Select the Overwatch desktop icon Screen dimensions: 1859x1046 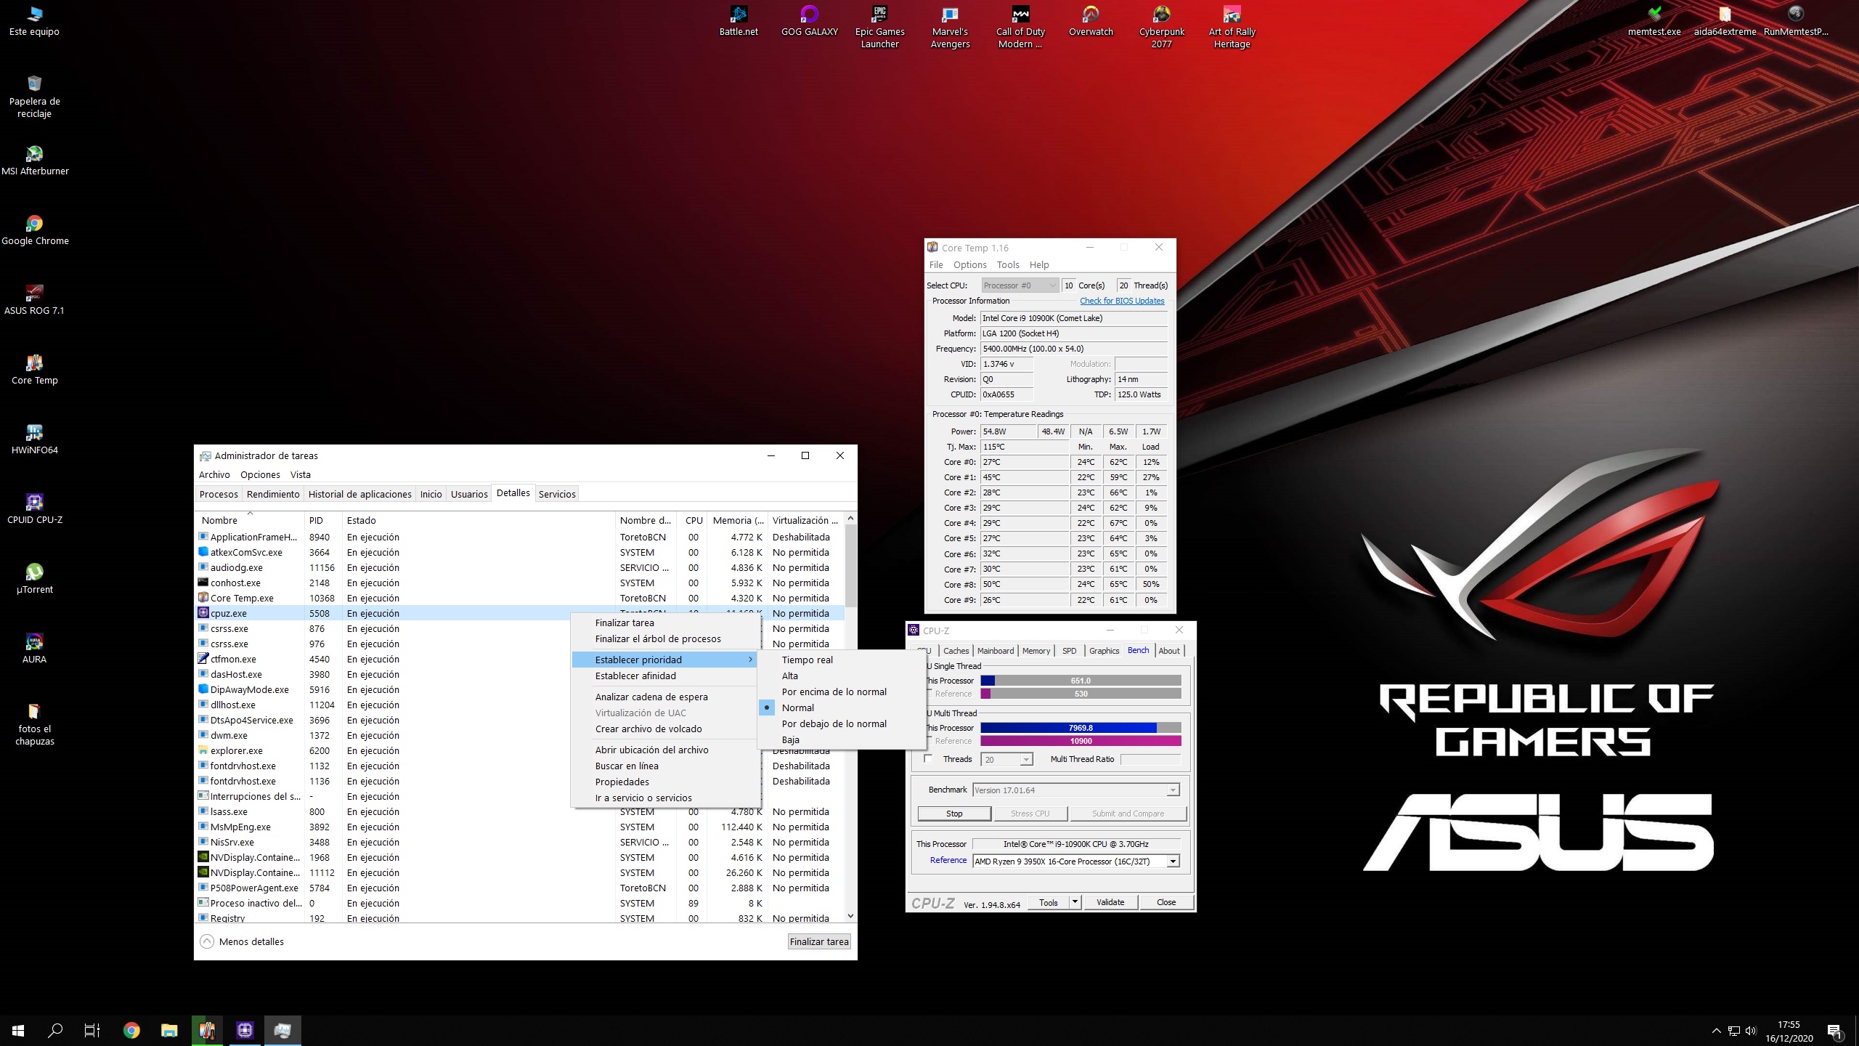(1091, 21)
